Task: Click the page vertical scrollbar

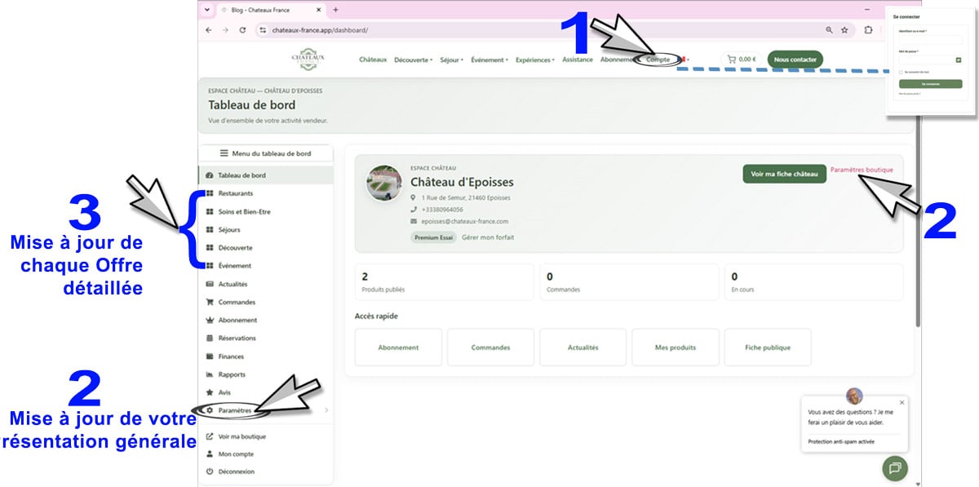Action: [x=918, y=220]
